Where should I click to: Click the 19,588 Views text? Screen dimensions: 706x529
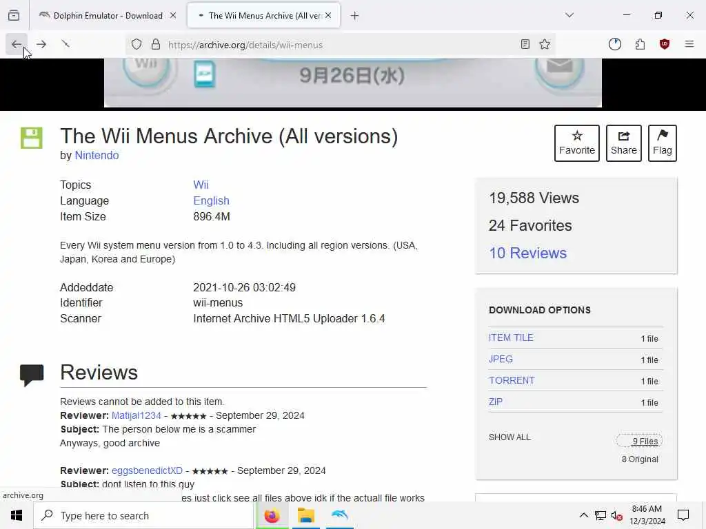click(534, 198)
